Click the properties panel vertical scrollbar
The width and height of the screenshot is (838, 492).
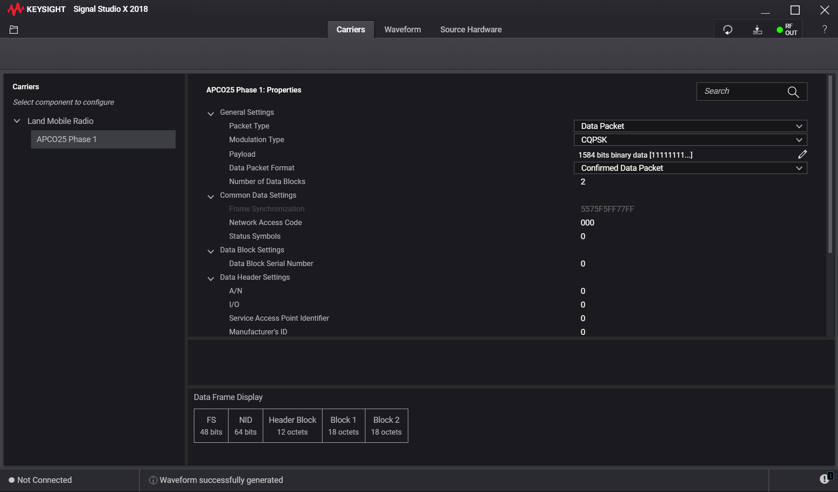point(830,164)
